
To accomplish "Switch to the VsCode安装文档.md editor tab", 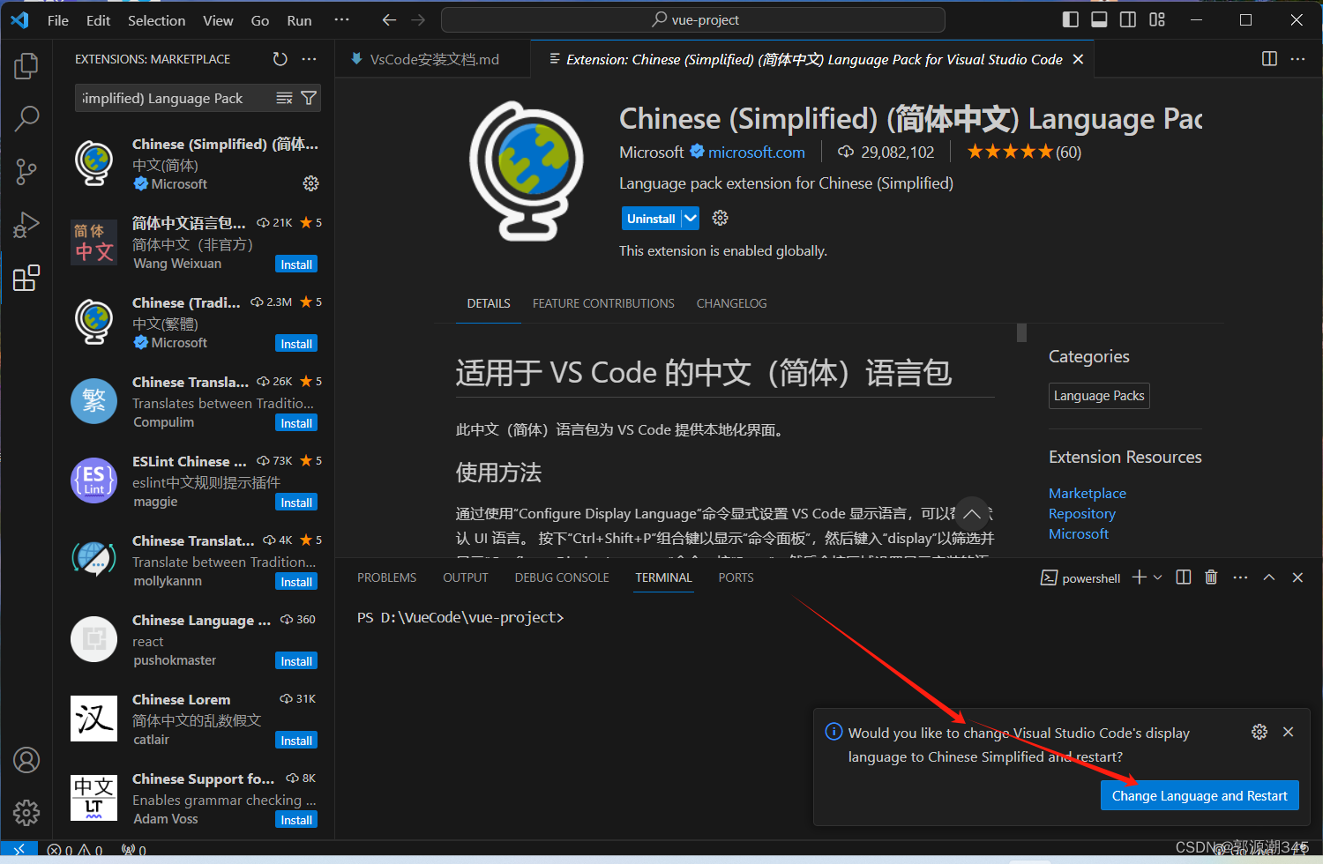I will pos(433,59).
